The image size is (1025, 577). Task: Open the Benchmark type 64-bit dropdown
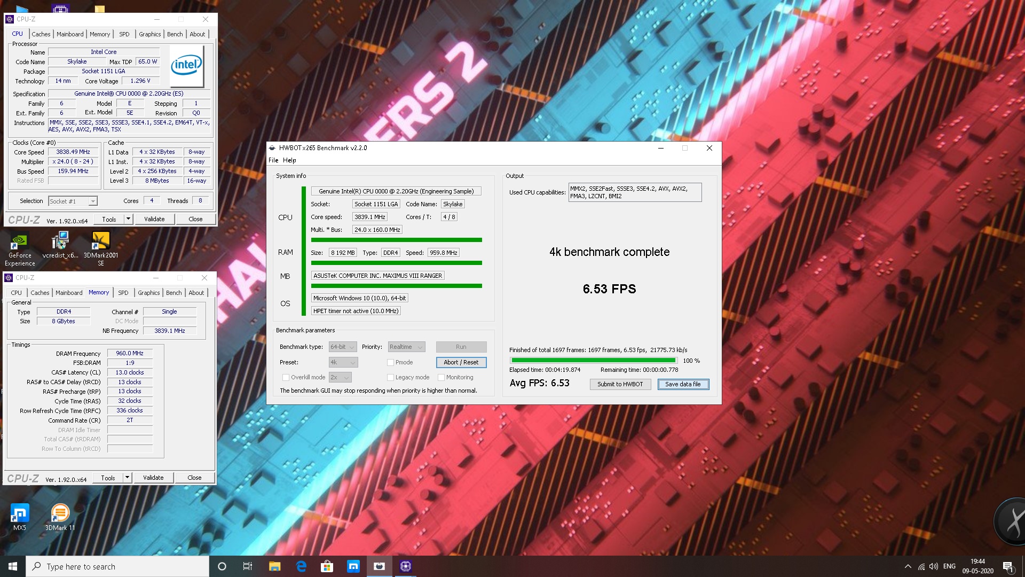(x=343, y=347)
